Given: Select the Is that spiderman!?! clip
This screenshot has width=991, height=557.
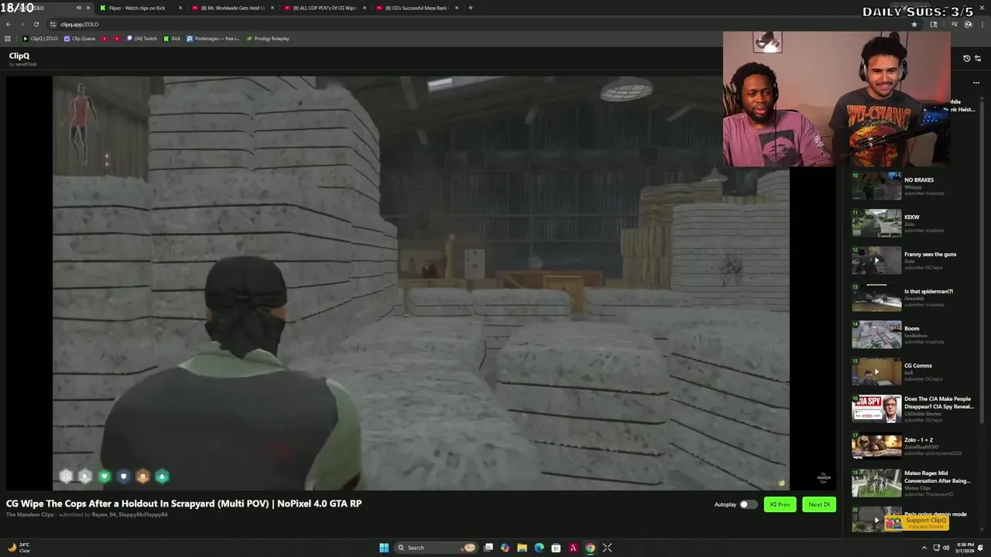Looking at the screenshot, I should (912, 298).
